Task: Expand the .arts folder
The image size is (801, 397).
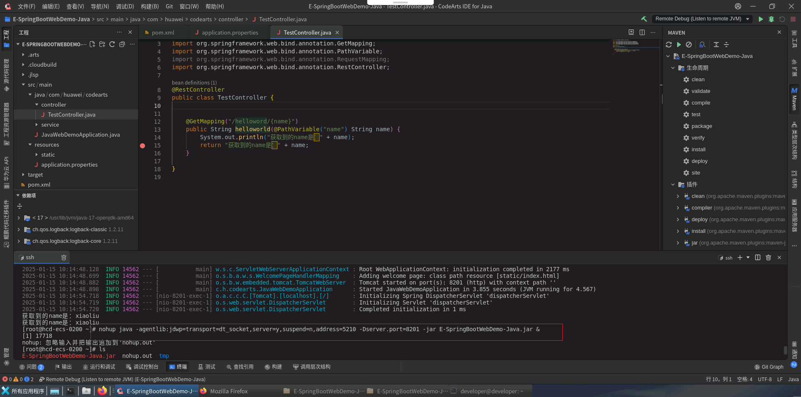Action: pos(23,55)
